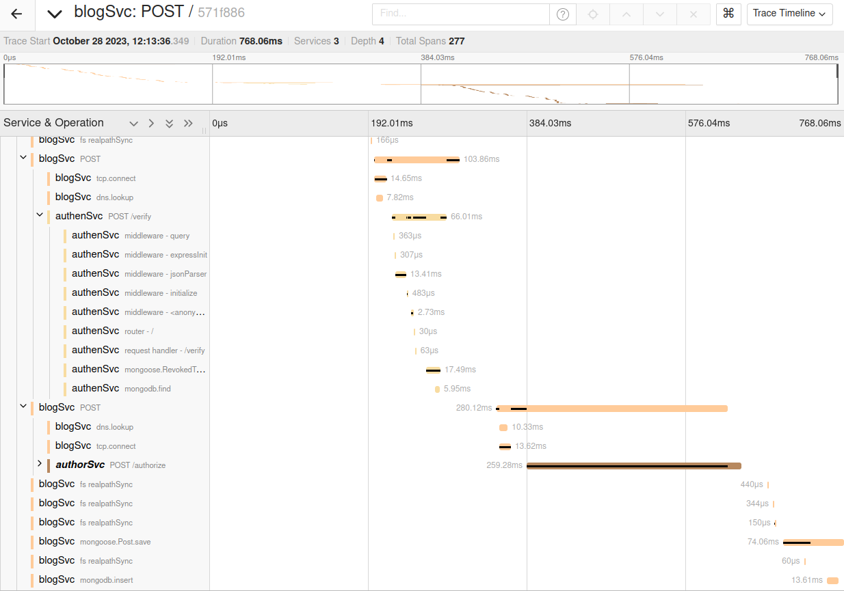The width and height of the screenshot is (844, 591).
Task: Collapse the authenSvc POST /verify span
Action: 40,215
